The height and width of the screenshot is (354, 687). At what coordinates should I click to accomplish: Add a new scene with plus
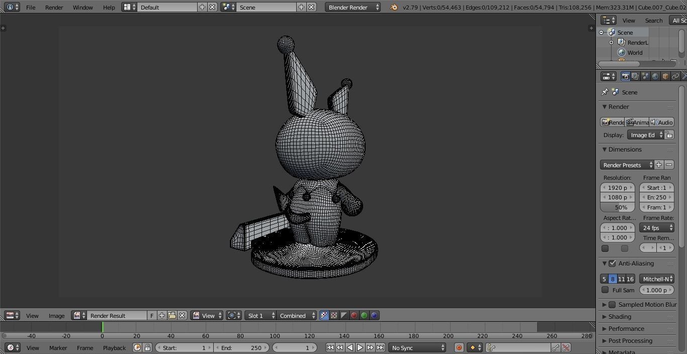(301, 7)
